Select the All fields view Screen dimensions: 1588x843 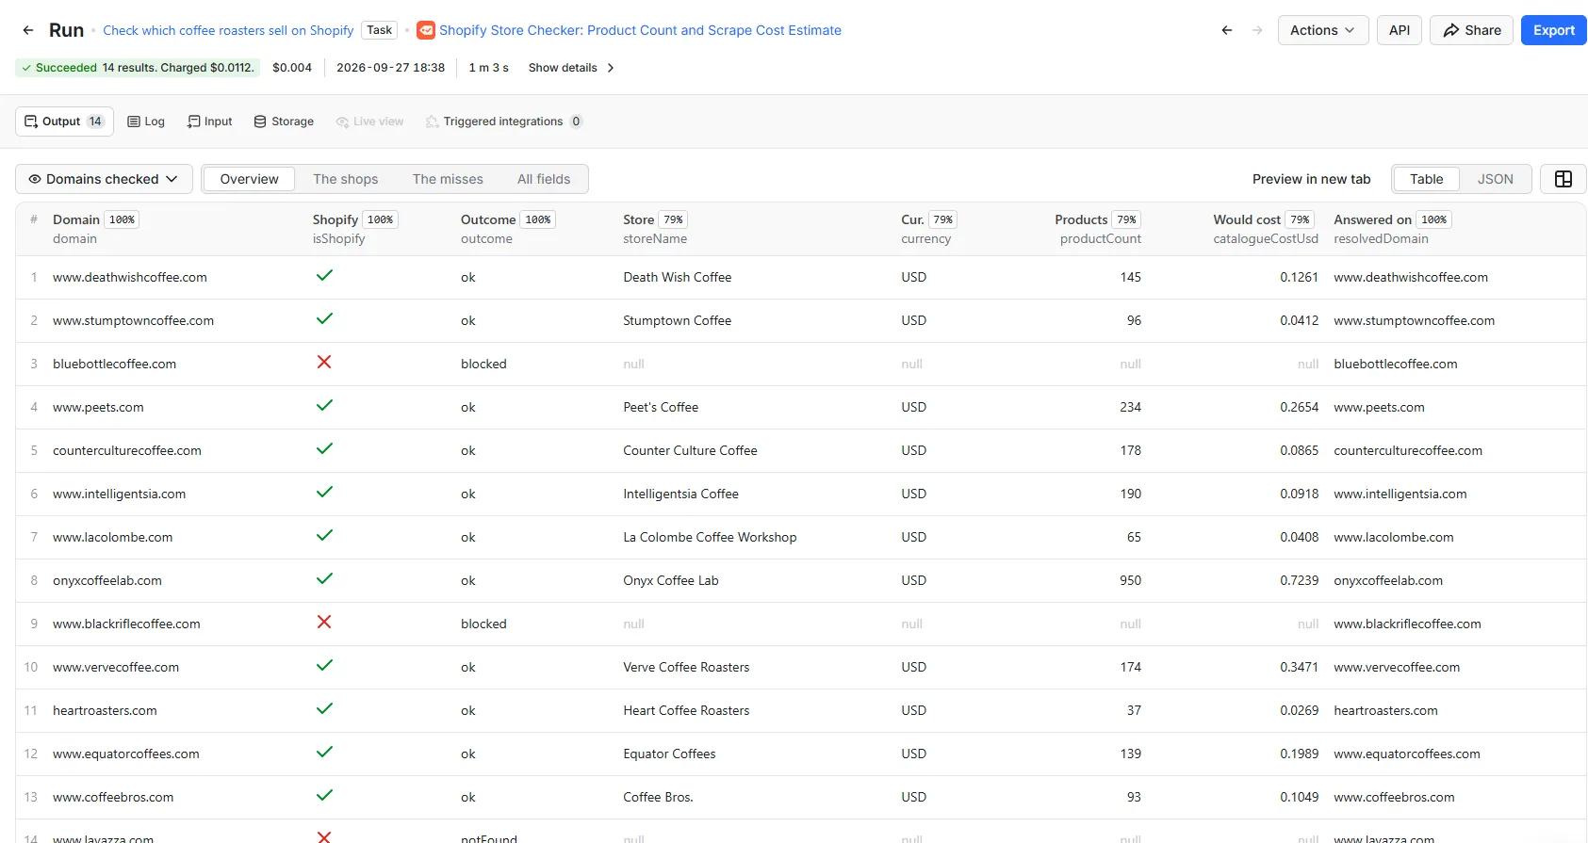pos(544,179)
